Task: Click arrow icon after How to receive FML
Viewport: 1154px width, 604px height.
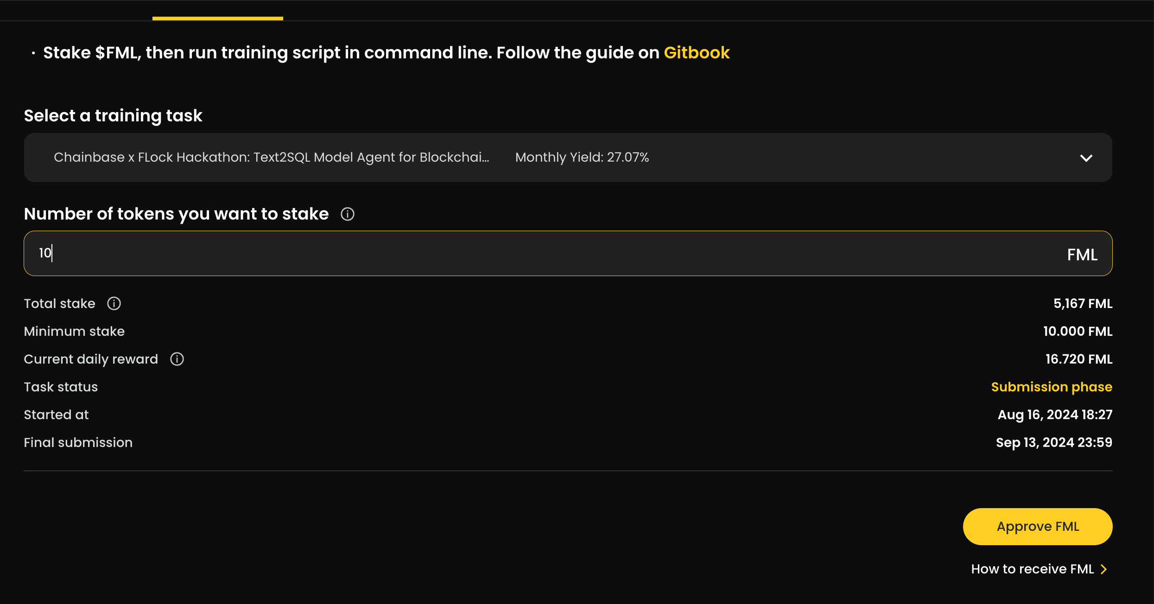Action: click(1104, 569)
